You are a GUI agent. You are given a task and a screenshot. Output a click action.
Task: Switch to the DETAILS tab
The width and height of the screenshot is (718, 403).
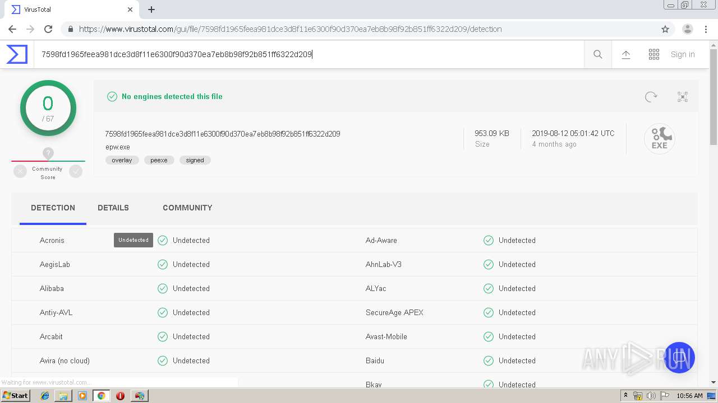tap(113, 208)
